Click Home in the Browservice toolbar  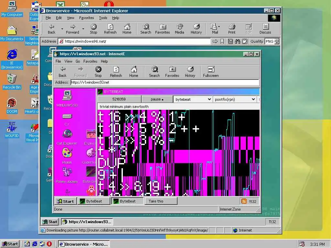[x=127, y=29]
